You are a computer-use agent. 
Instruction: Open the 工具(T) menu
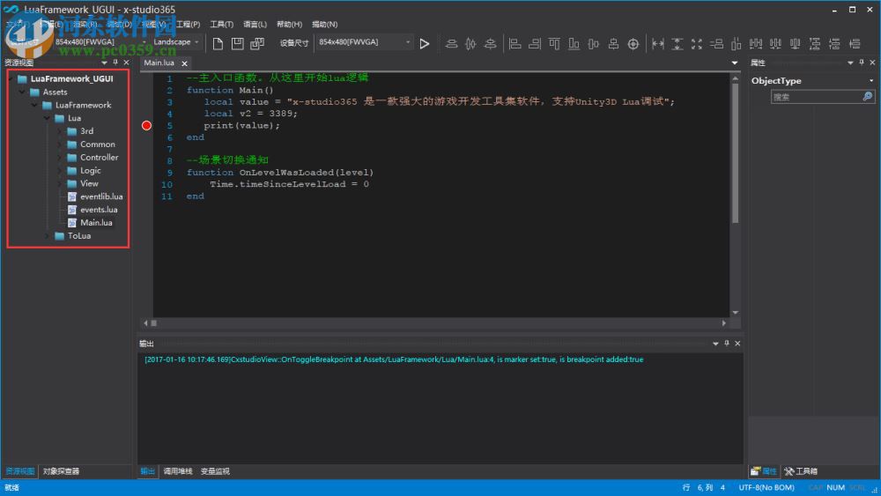pos(221,24)
